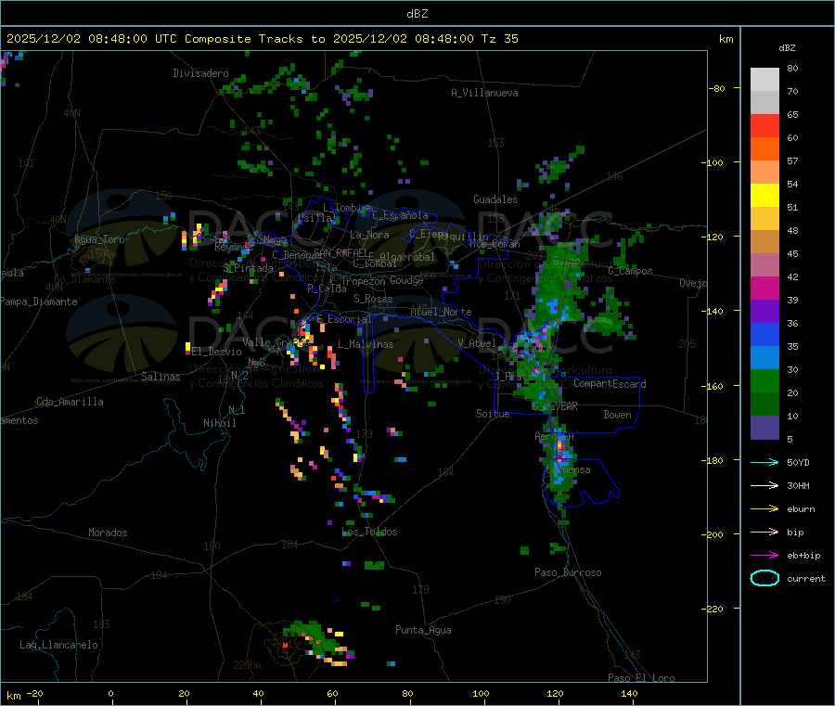Click the yellow 54 dBZ legend swatch
835x706 pixels.
pos(764,196)
